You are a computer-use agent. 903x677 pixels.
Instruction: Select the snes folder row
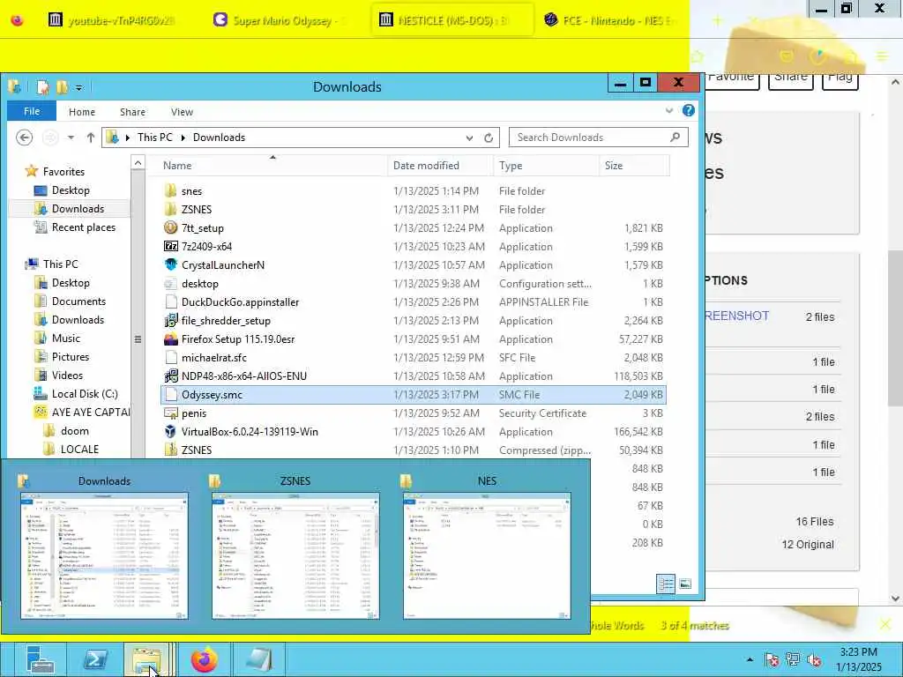tap(413, 190)
